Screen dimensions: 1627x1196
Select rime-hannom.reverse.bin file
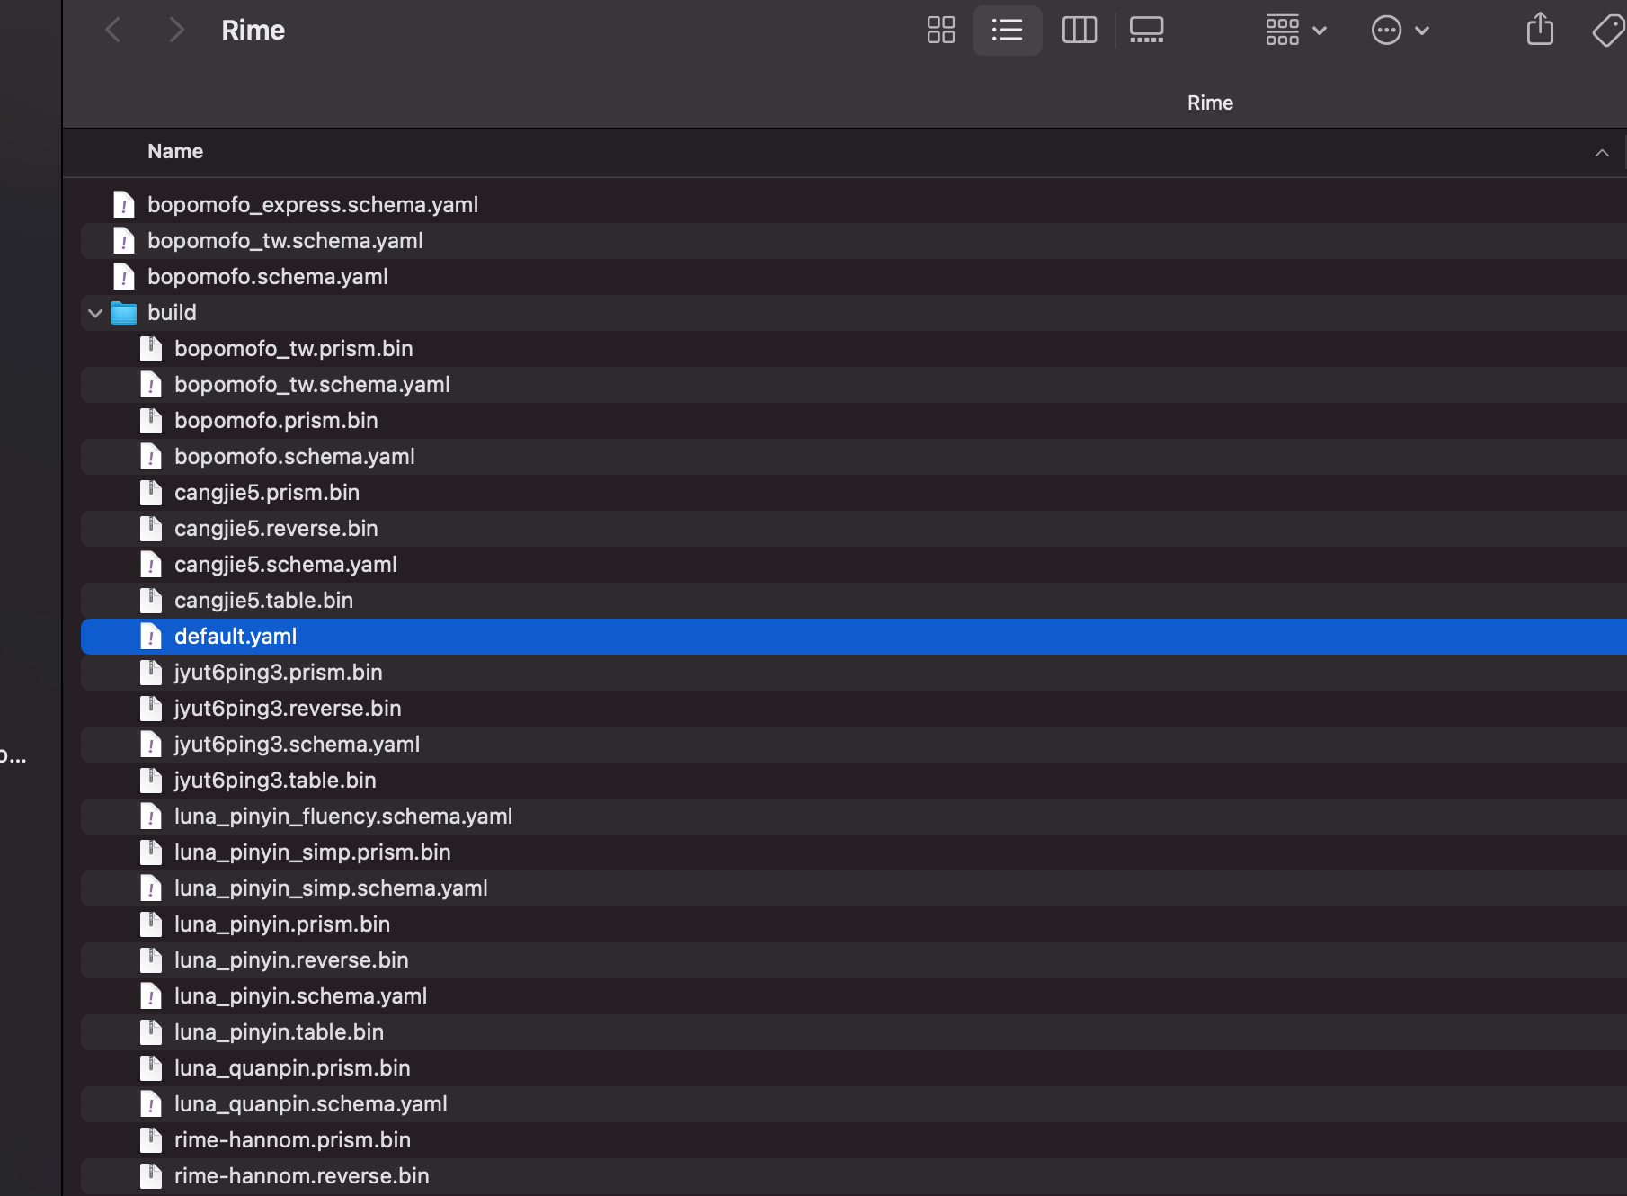pos(301,1176)
